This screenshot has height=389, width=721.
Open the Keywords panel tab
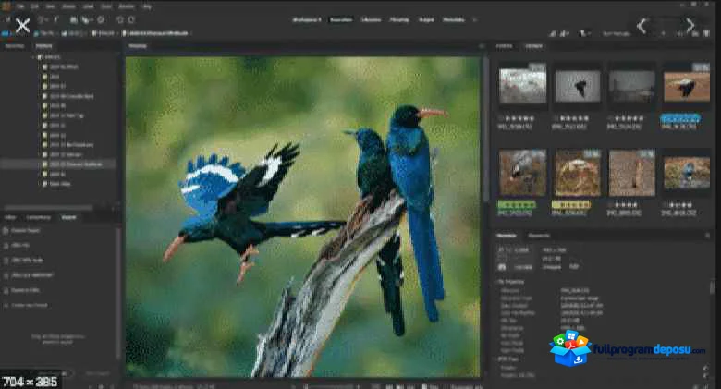(539, 236)
